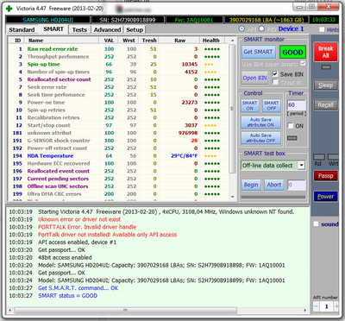Select the Power-on time row
This screenshot has height=321, width=345.
point(118,103)
